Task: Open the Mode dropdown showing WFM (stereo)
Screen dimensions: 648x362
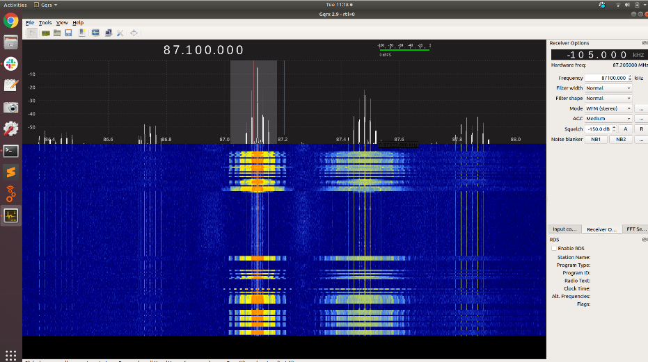Action: click(608, 108)
